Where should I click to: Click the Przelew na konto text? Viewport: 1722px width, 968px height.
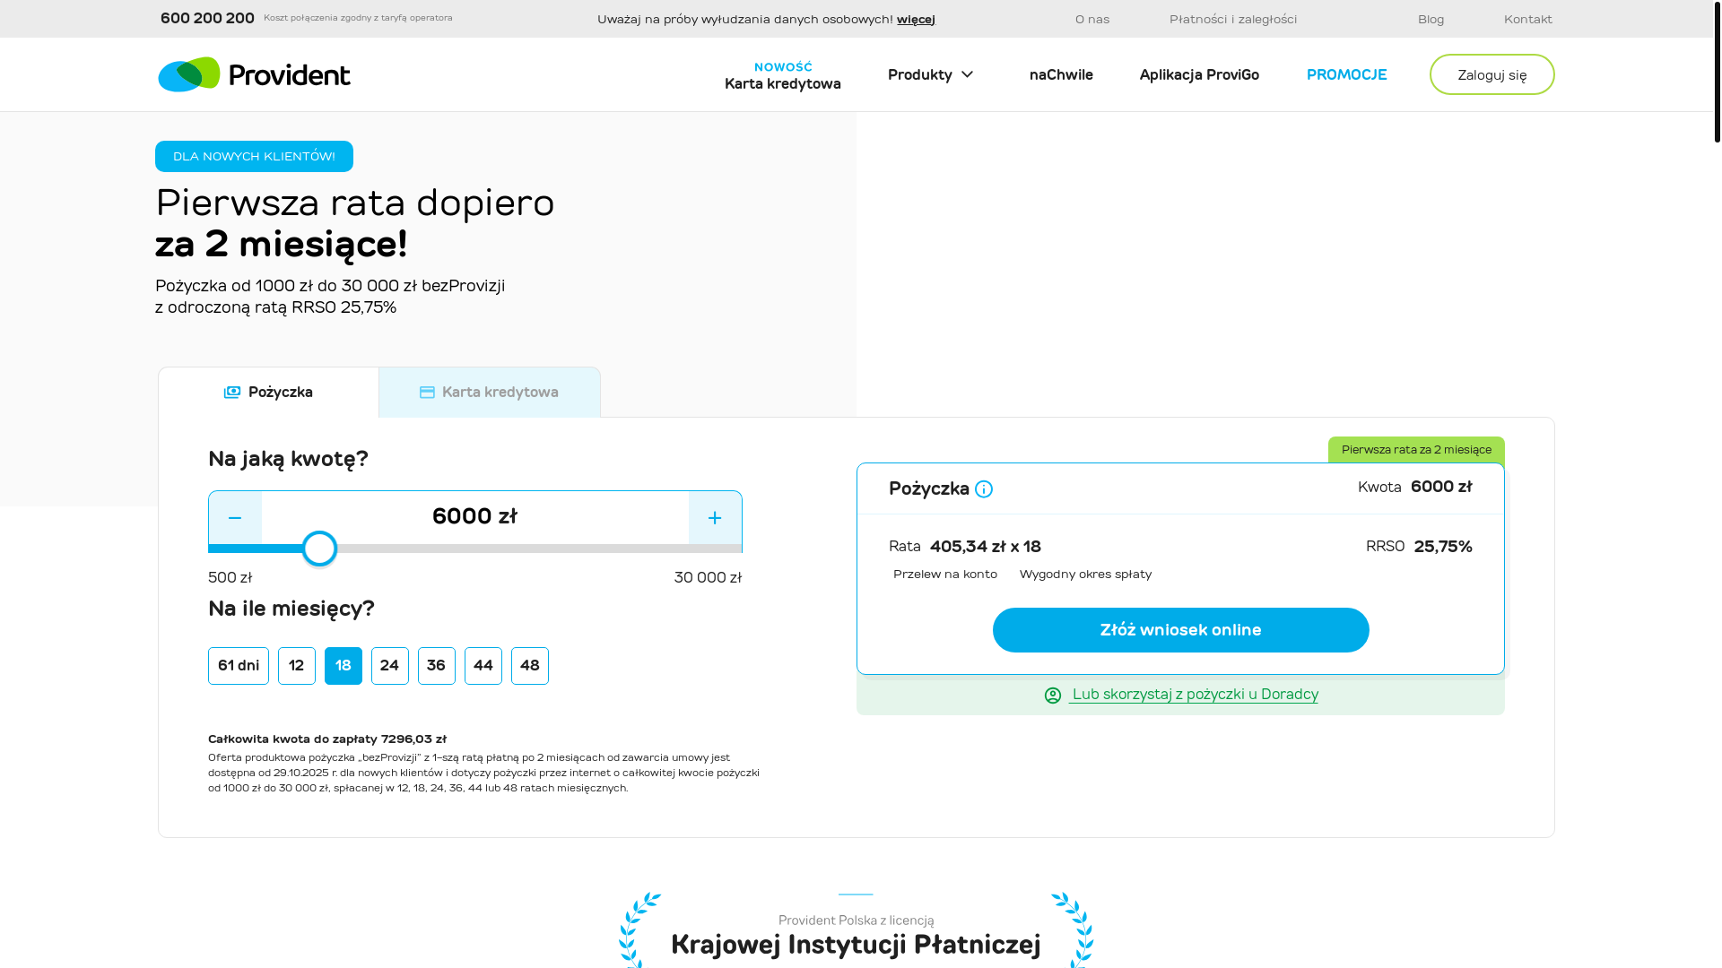[x=945, y=575]
